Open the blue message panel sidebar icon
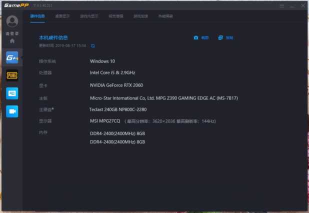 click(12, 93)
